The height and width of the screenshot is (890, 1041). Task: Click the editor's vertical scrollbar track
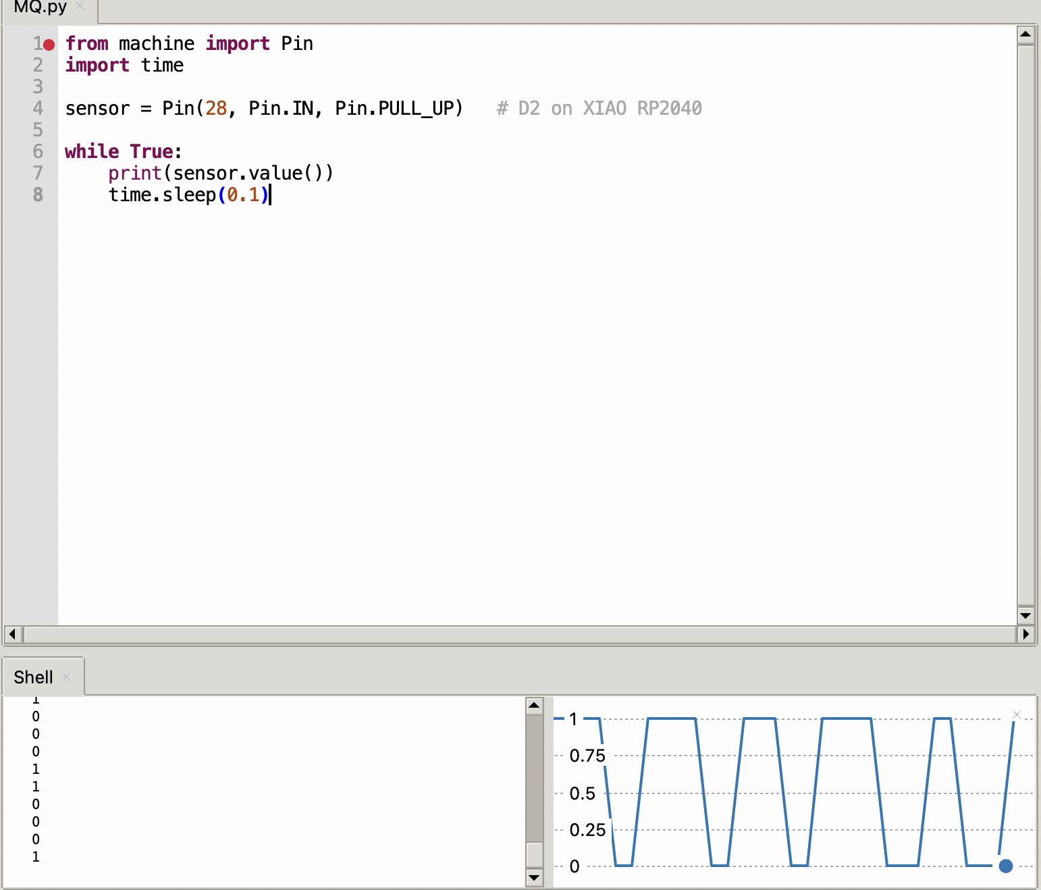(1025, 324)
